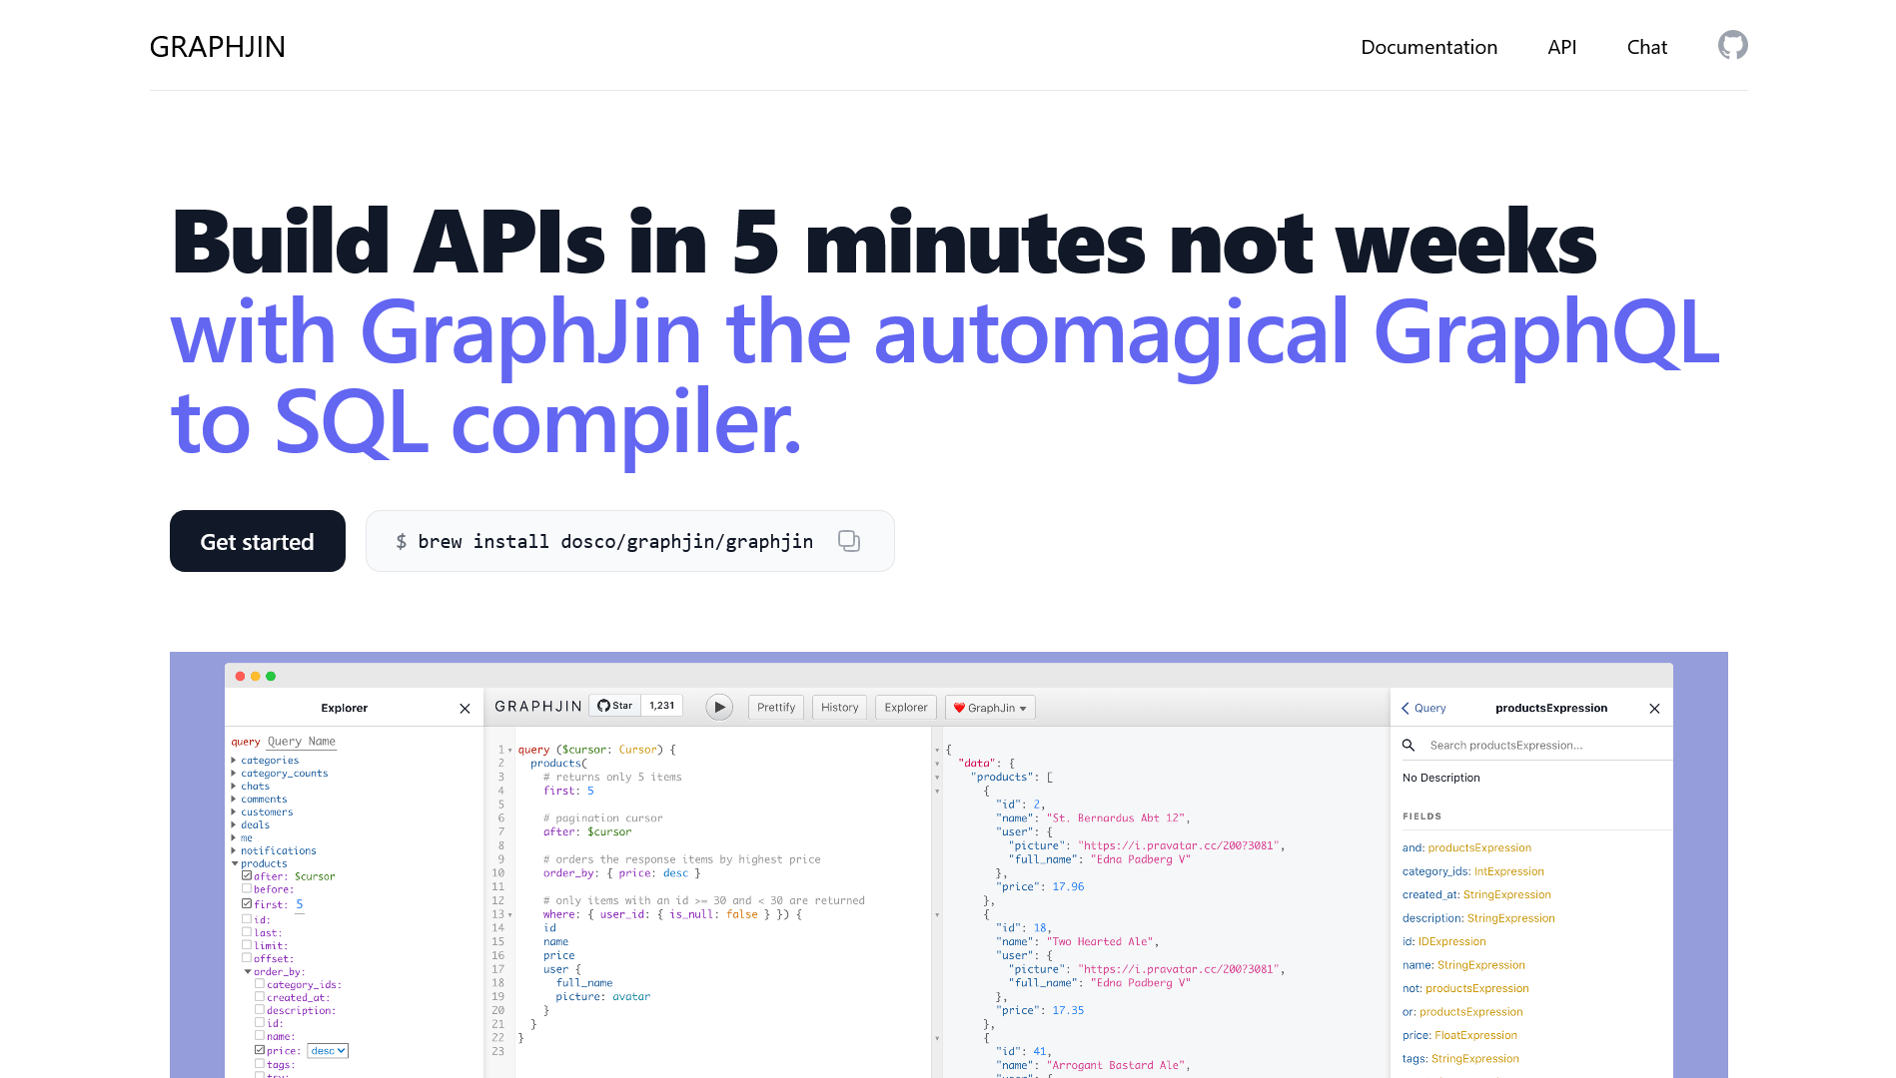1896x1078 pixels.
Task: Check description under order_by
Action: [x=260, y=1009]
